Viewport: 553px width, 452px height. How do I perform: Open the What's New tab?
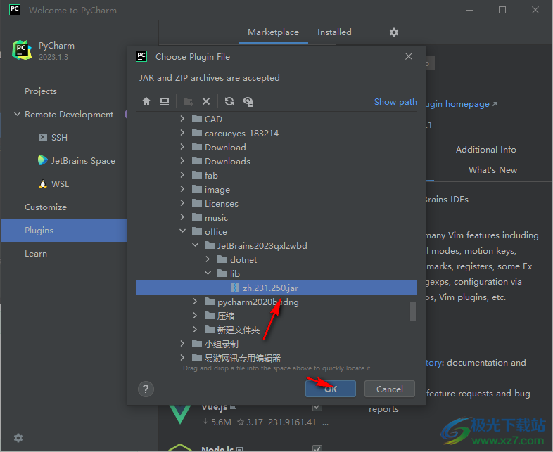[492, 170]
